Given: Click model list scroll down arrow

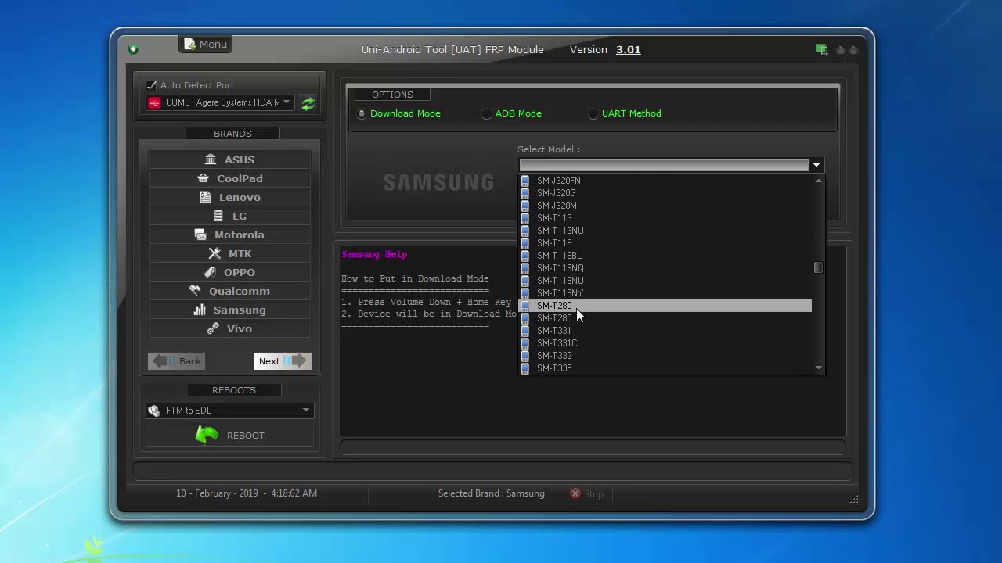Looking at the screenshot, I should point(819,368).
